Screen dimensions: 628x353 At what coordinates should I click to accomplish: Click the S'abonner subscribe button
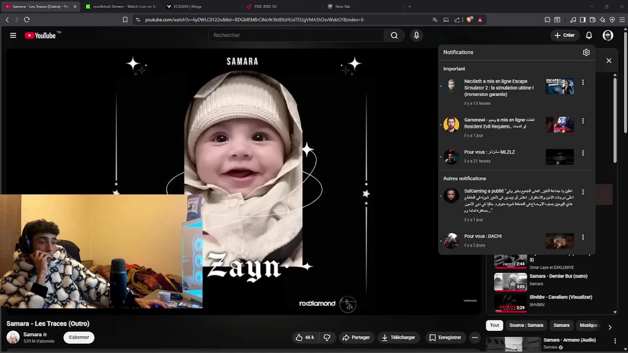coord(79,337)
